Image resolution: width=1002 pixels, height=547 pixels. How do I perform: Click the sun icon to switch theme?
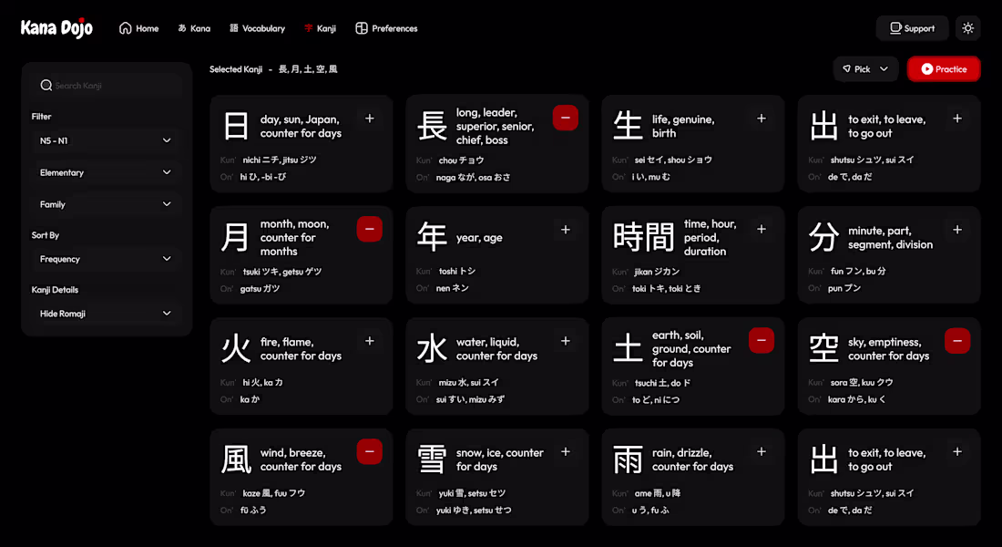[x=967, y=28]
